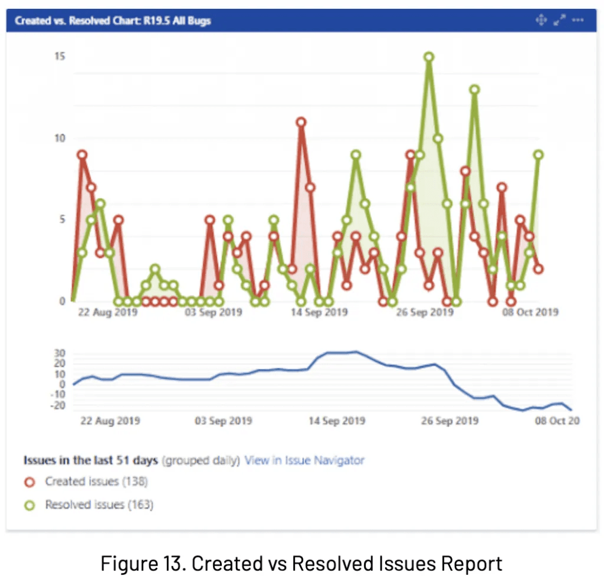Click the y-axis value 15 label

tap(60, 57)
